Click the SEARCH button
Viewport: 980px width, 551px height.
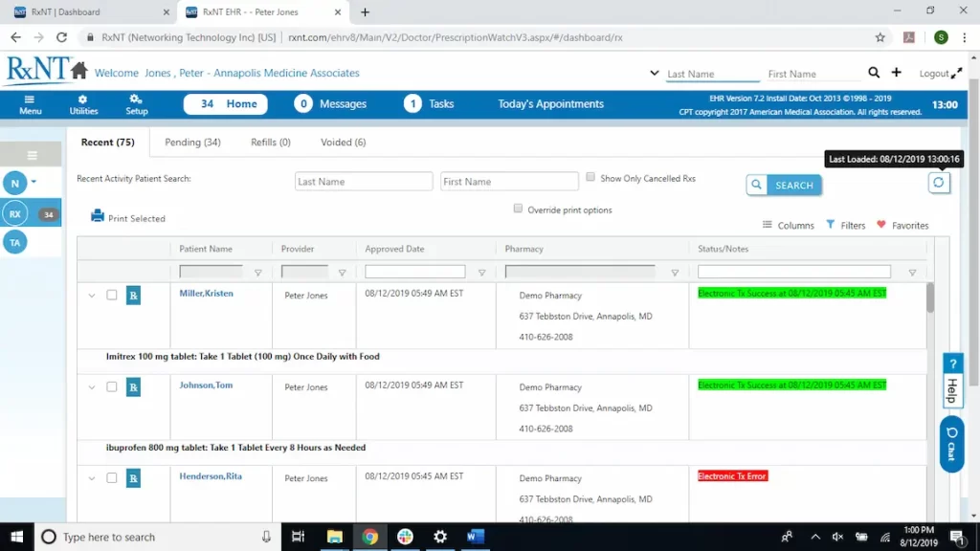pos(792,185)
